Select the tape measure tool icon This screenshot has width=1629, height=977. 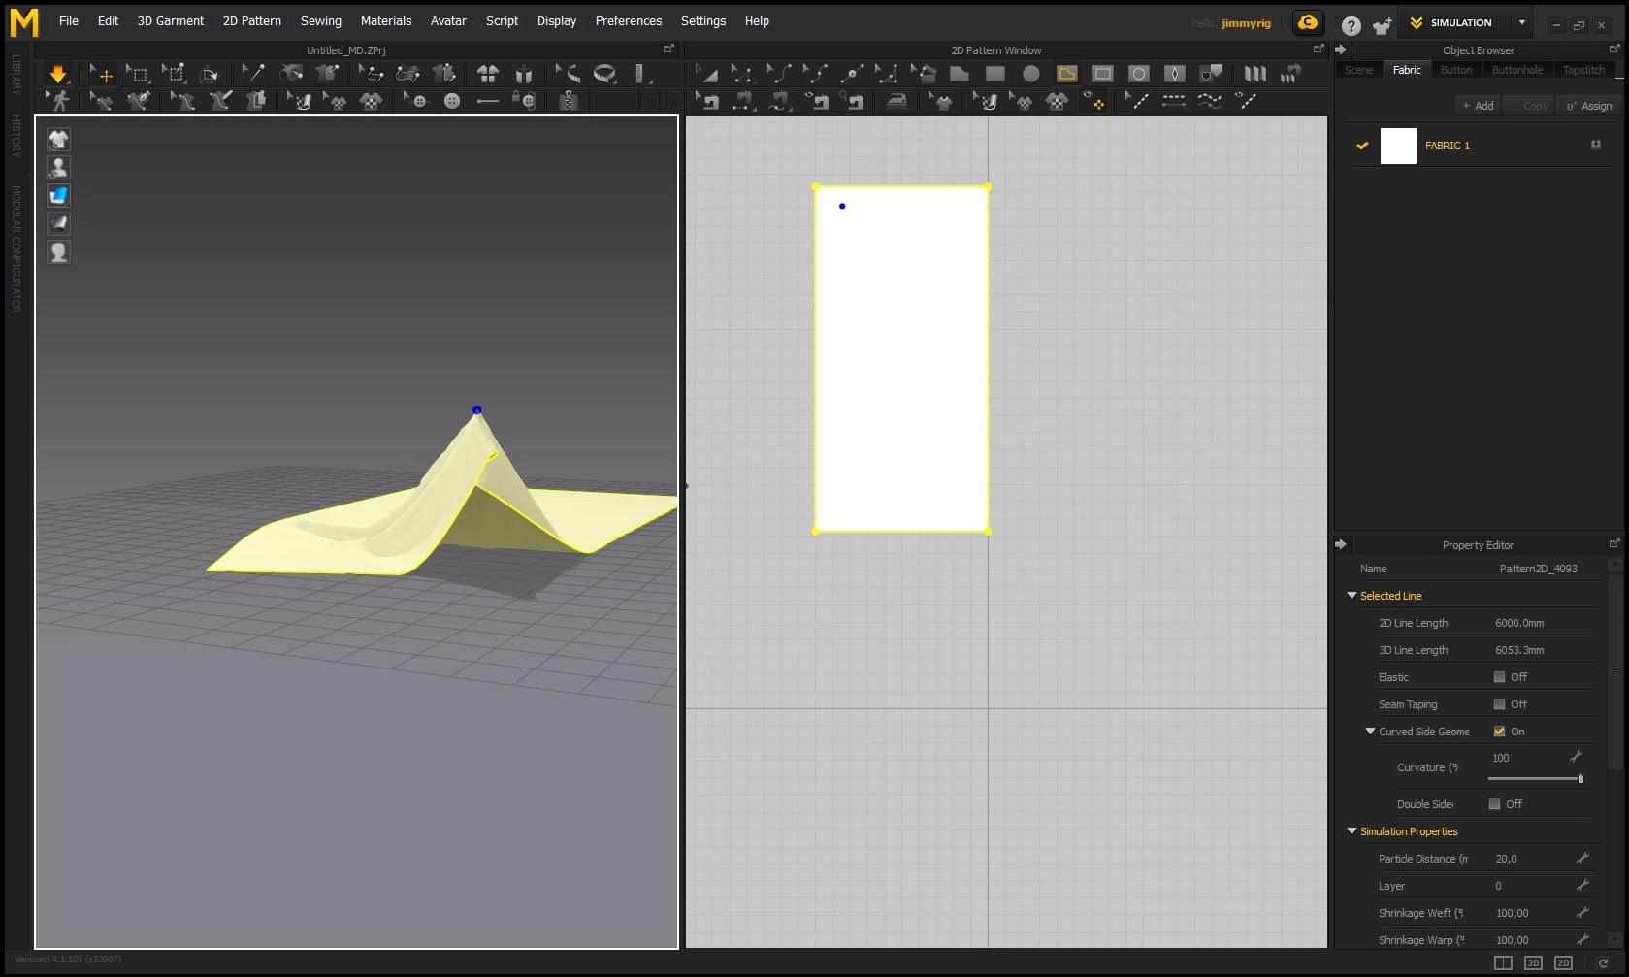point(604,74)
